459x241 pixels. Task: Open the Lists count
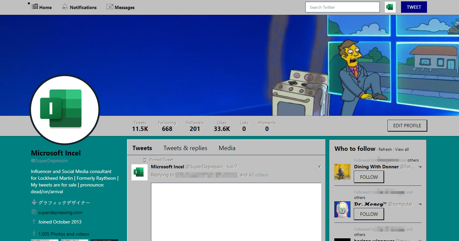[244, 126]
